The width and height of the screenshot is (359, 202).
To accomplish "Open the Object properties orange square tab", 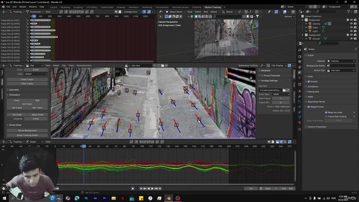I will 300,91.
